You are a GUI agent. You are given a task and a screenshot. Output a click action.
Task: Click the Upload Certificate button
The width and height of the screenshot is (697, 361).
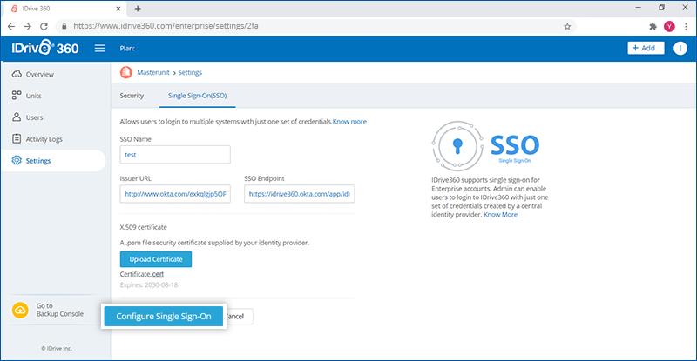(156, 259)
